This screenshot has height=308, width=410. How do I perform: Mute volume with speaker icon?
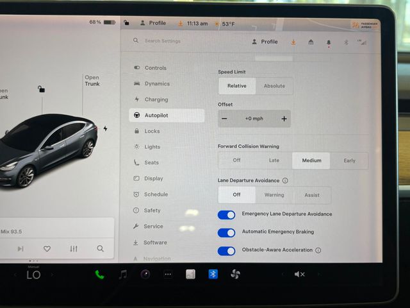299,274
